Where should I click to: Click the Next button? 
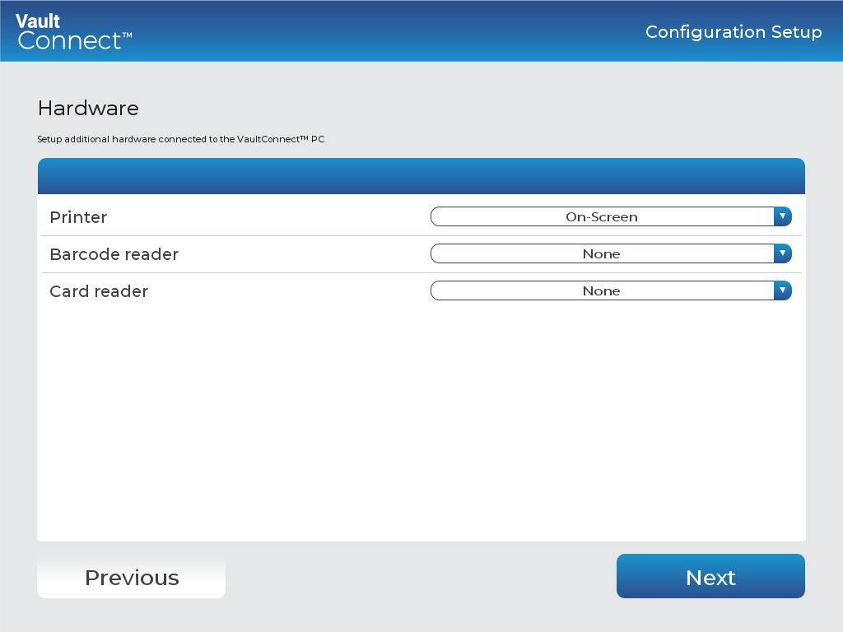coord(710,577)
